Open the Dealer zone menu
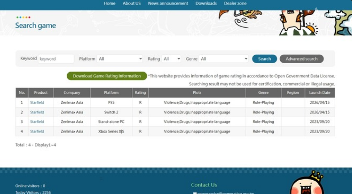 click(x=235, y=3)
